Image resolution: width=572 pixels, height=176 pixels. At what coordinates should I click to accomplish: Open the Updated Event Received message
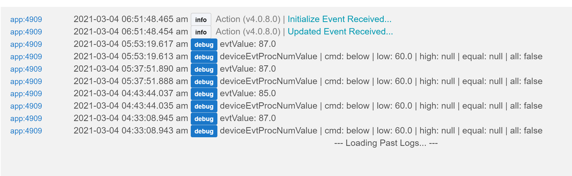[340, 32]
